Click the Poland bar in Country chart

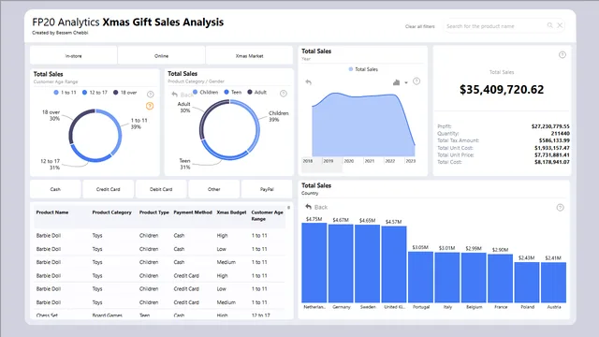tap(527, 283)
